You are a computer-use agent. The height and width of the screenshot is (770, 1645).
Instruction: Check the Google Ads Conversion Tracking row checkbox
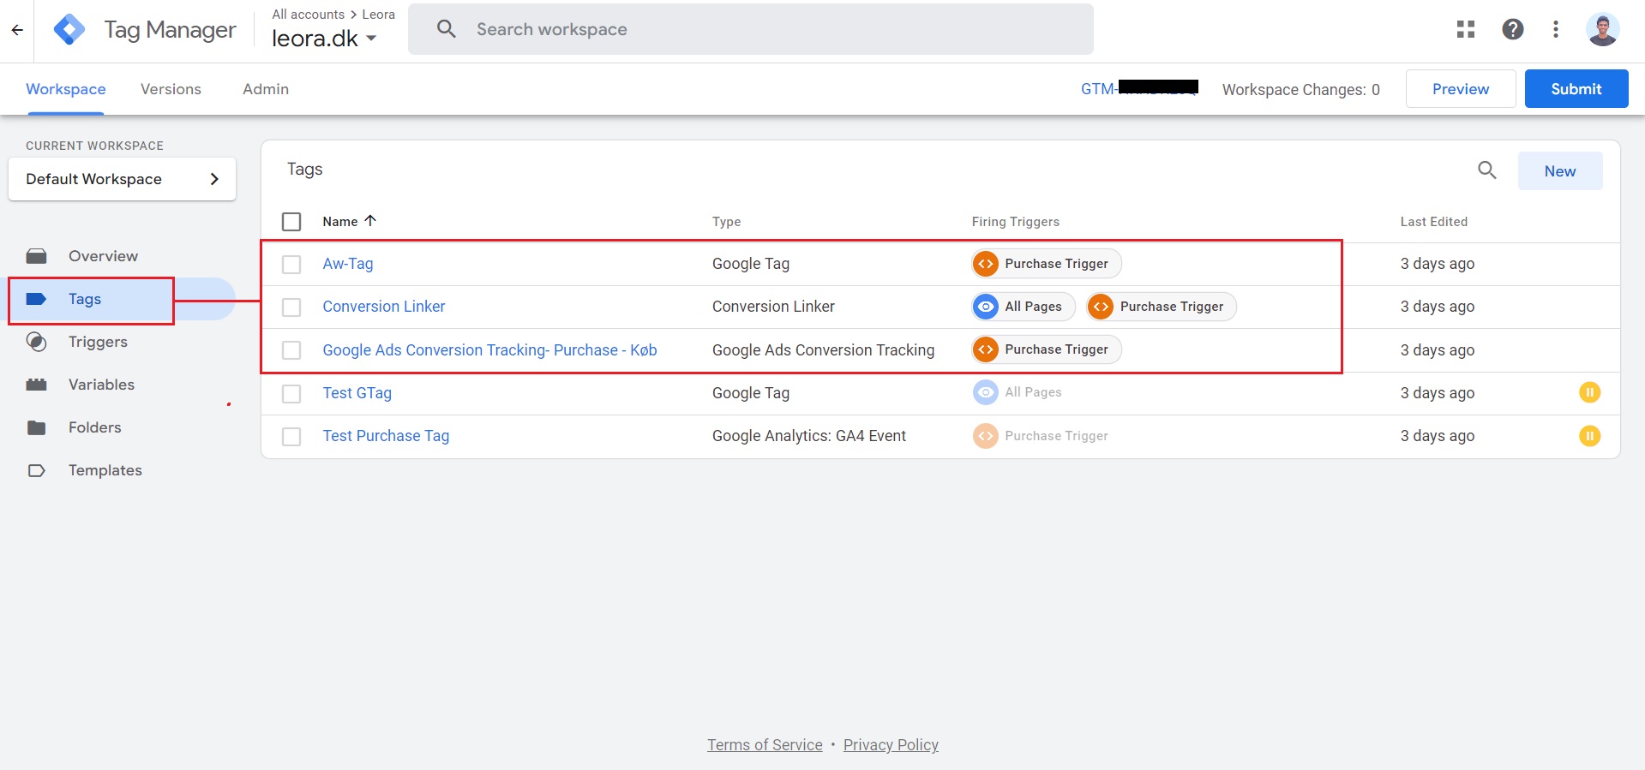291,350
